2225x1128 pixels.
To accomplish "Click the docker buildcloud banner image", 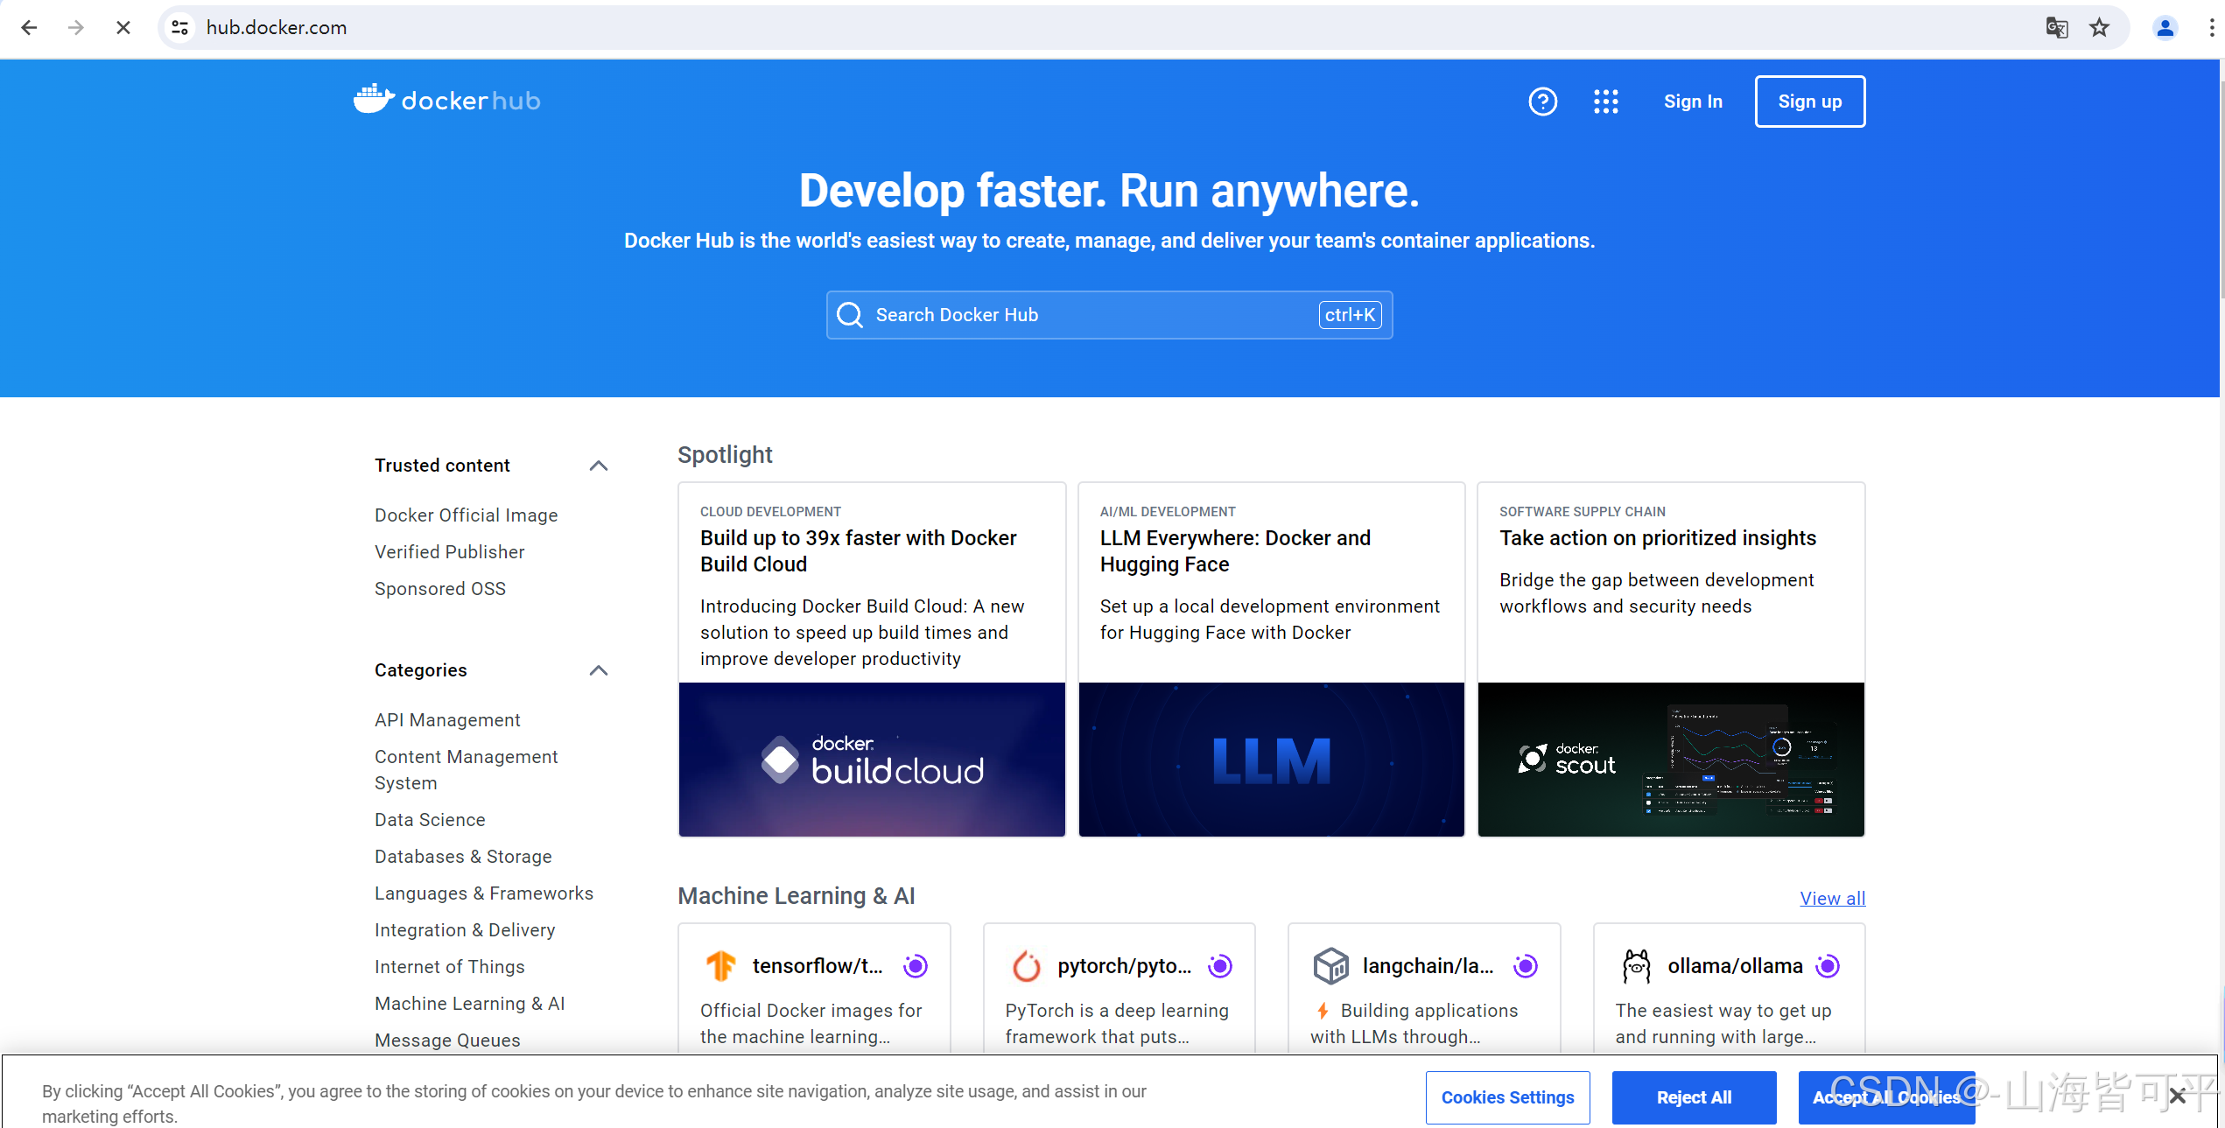I will [x=872, y=760].
